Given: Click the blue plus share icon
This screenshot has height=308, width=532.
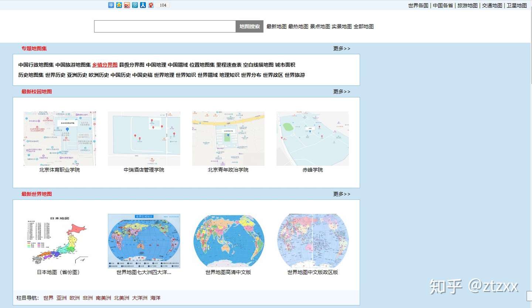Looking at the screenshot, I should click(110, 5).
